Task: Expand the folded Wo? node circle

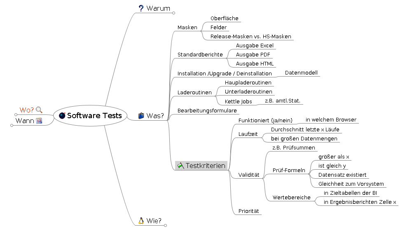Action: [x=16, y=114]
